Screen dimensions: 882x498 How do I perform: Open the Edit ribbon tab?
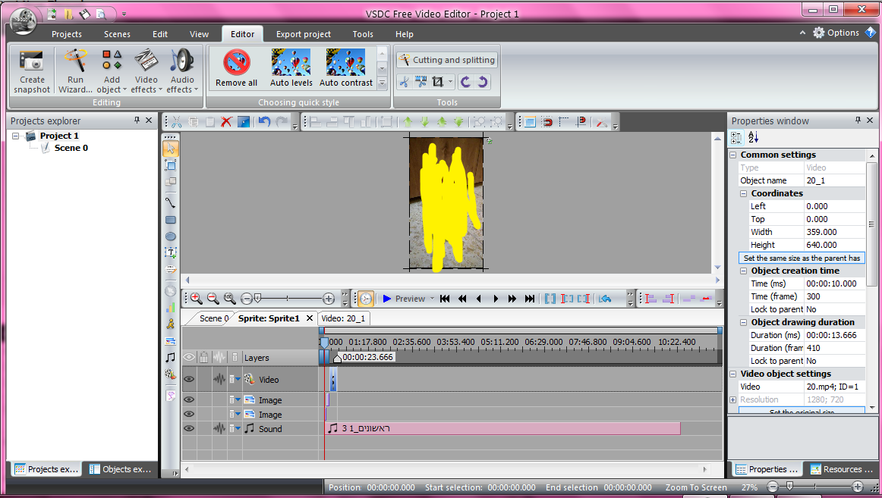[159, 34]
